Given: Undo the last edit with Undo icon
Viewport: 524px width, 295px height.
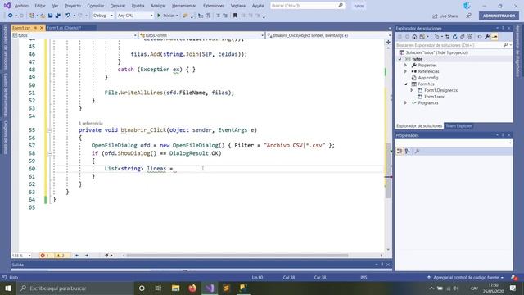Looking at the screenshot, I should [x=68, y=16].
